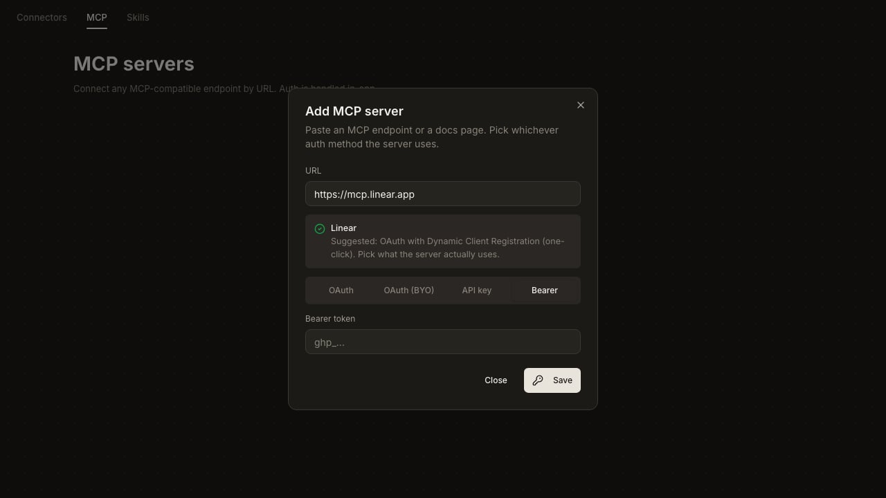Click the 'Paste an MCP endpoint' description
Image resolution: width=886 pixels, height=498 pixels.
pyautogui.click(x=432, y=137)
